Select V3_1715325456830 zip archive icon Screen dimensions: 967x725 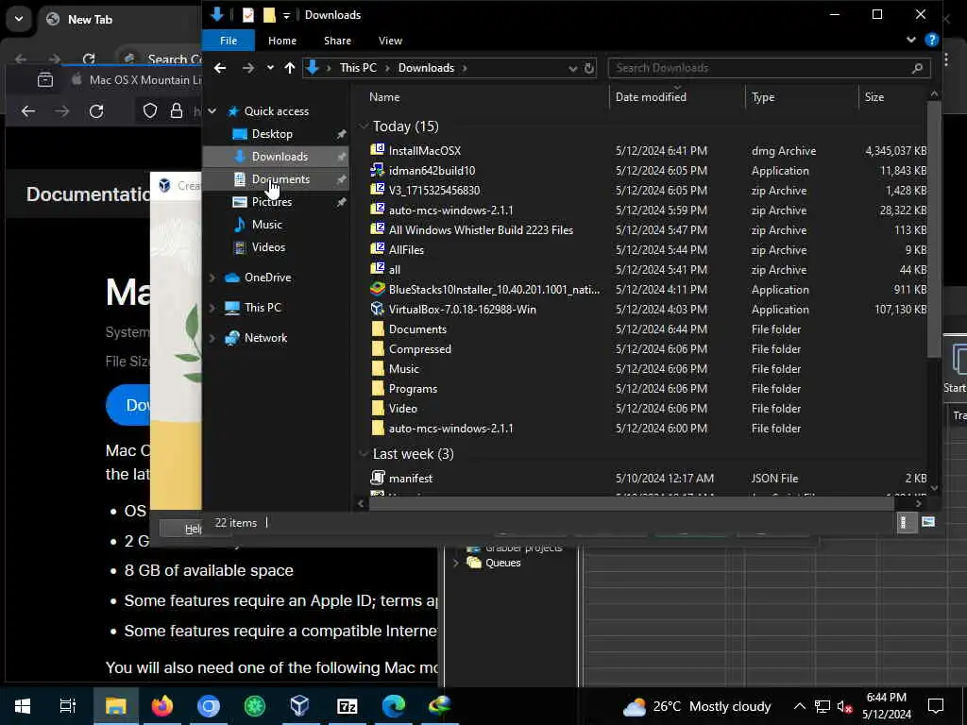pos(377,190)
